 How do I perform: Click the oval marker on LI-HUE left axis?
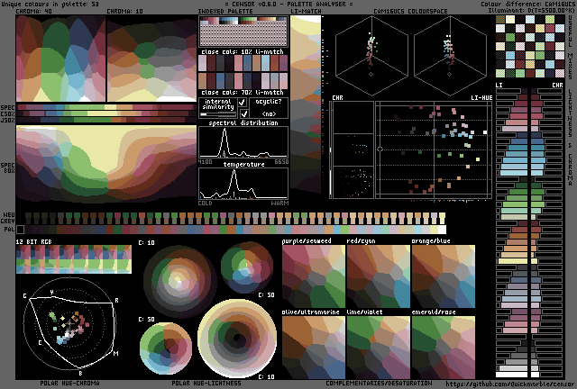click(x=380, y=149)
